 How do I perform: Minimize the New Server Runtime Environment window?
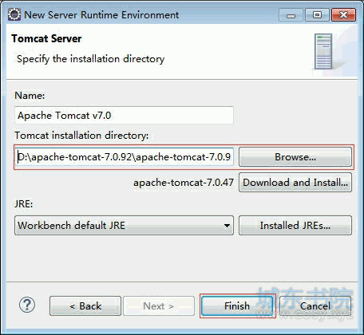pyautogui.click(x=291, y=15)
